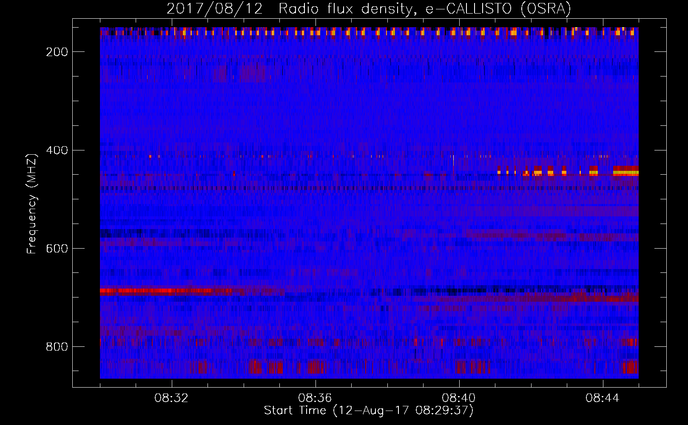
Task: Select the 800 frequency axis label
Action: (57, 347)
